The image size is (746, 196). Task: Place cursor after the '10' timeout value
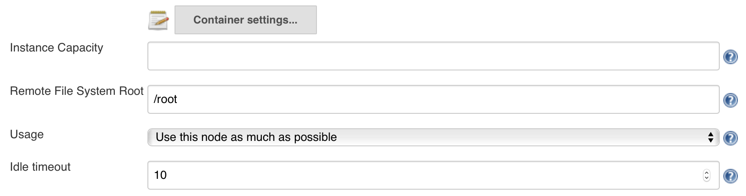[167, 175]
